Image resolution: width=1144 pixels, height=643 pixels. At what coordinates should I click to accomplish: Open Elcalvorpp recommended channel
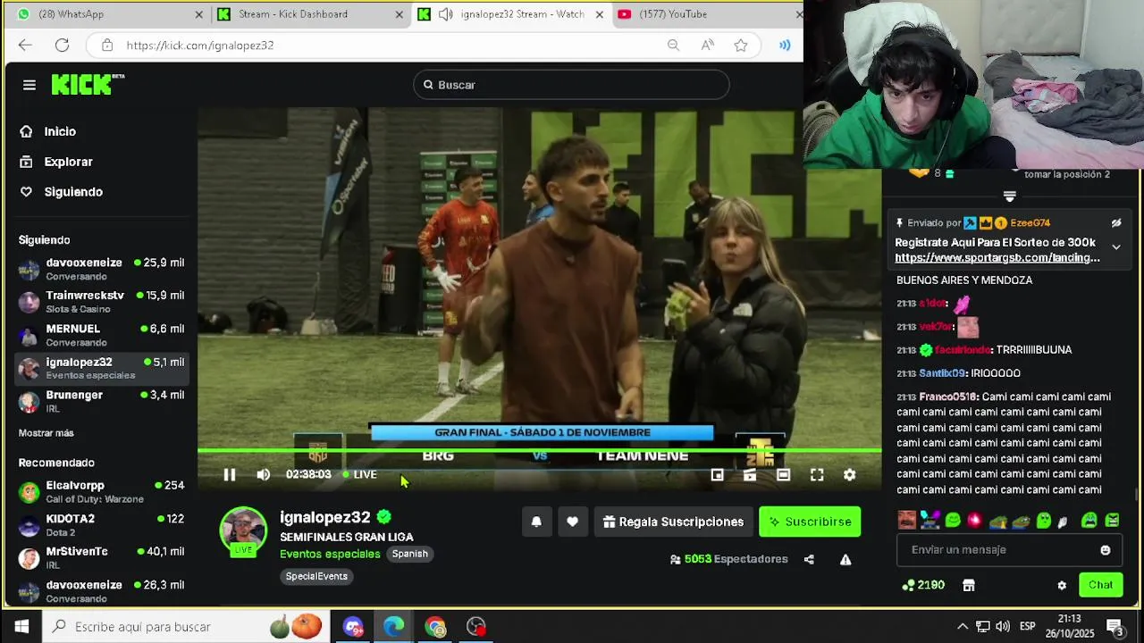[x=102, y=491]
